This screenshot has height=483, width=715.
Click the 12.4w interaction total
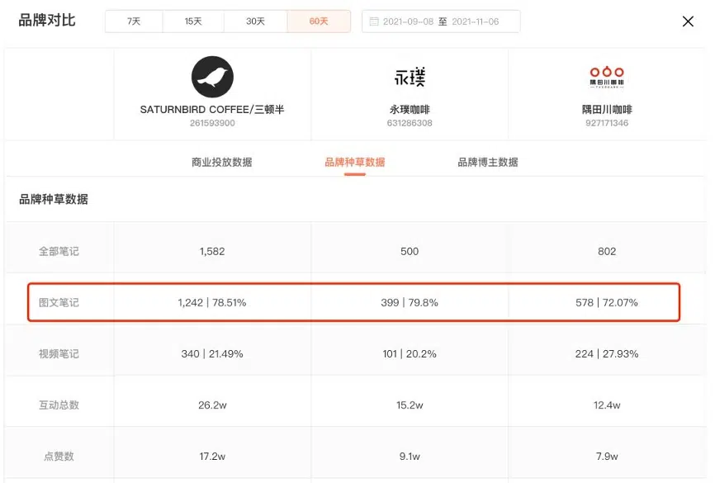(607, 405)
